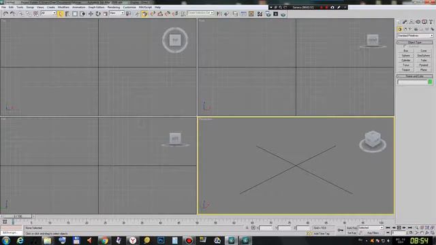Switch command panel to Hierarchy tab
The height and width of the screenshot is (245, 436).
click(x=411, y=22)
